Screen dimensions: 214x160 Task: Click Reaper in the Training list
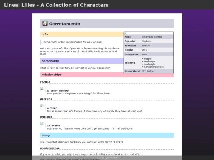tap(148, 59)
